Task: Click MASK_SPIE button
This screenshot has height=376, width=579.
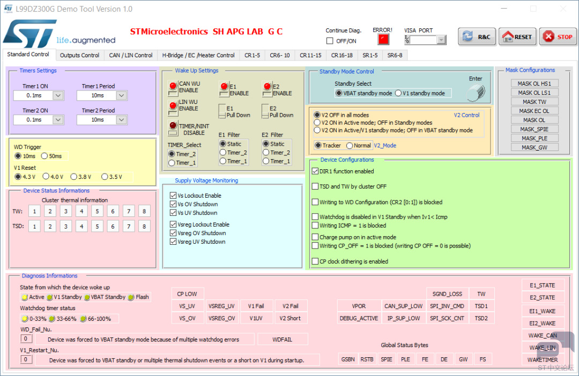Action: (x=535, y=129)
